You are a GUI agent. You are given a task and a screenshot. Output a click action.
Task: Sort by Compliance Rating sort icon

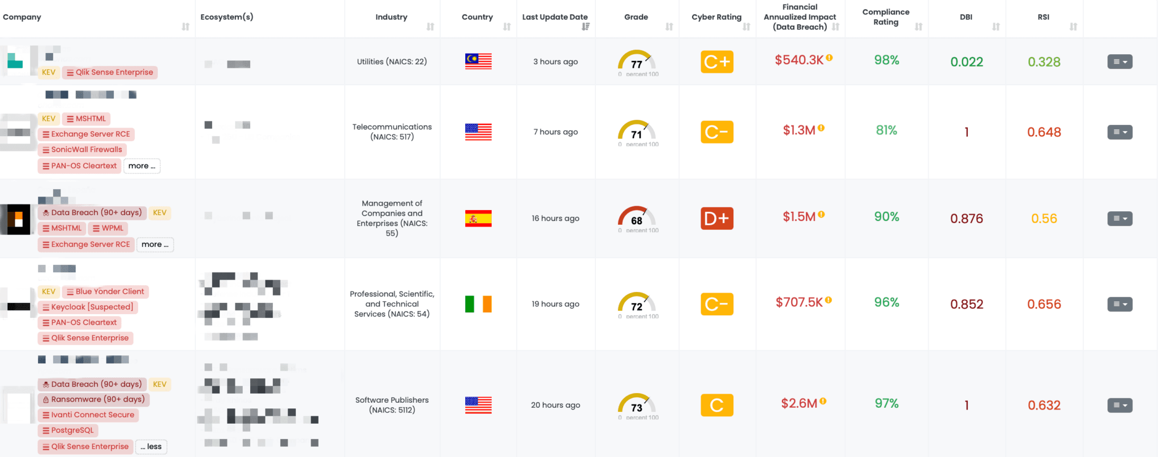(918, 27)
